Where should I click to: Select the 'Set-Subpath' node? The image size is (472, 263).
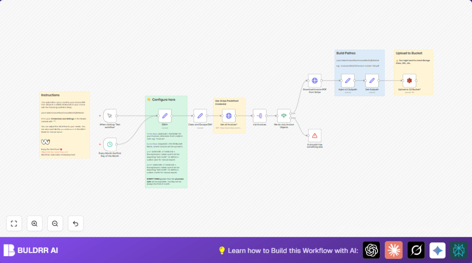point(372,80)
